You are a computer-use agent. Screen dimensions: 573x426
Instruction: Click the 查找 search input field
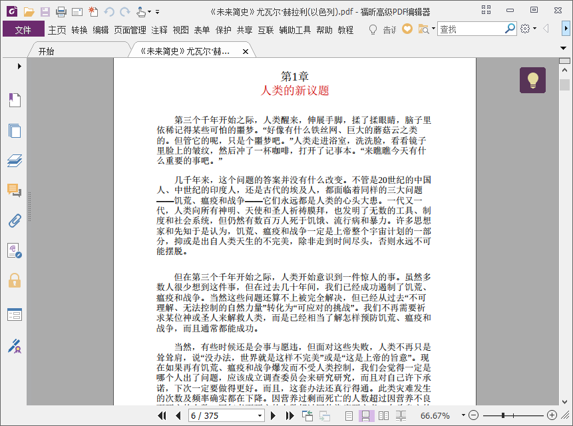(x=471, y=29)
